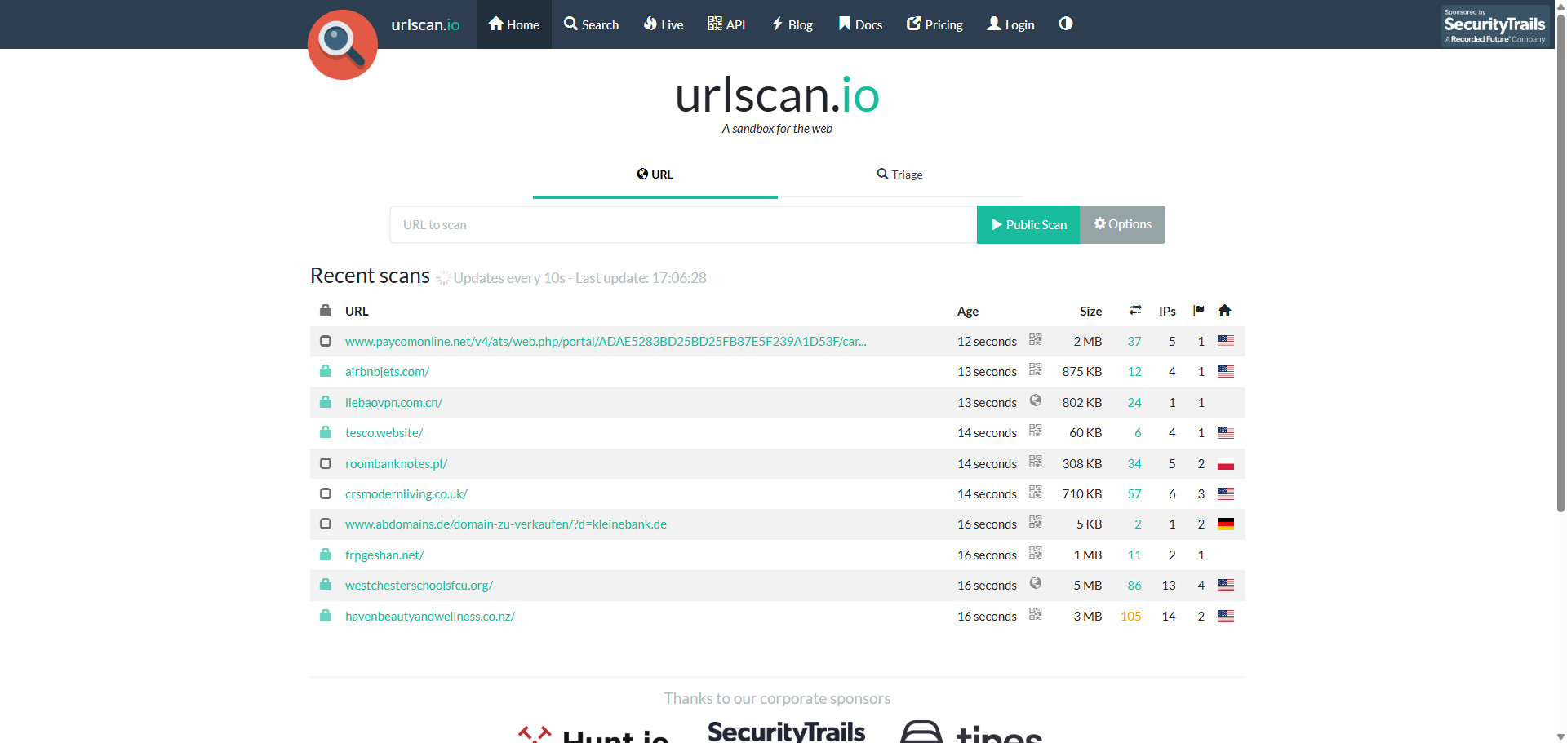Click the SecurityTrails sponsor banner

coord(1494,25)
